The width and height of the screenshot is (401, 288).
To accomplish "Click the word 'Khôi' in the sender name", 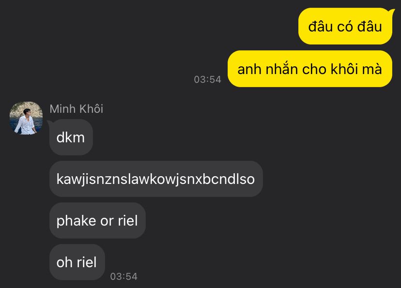I will (92, 109).
